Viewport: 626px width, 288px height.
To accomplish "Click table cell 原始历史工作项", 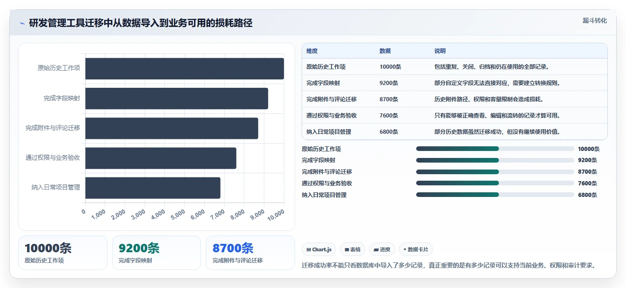I will click(326, 67).
